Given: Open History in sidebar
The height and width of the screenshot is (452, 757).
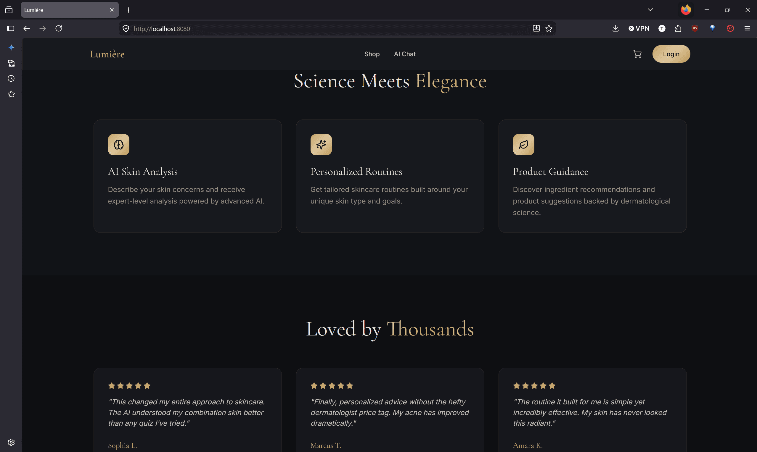Looking at the screenshot, I should point(11,79).
